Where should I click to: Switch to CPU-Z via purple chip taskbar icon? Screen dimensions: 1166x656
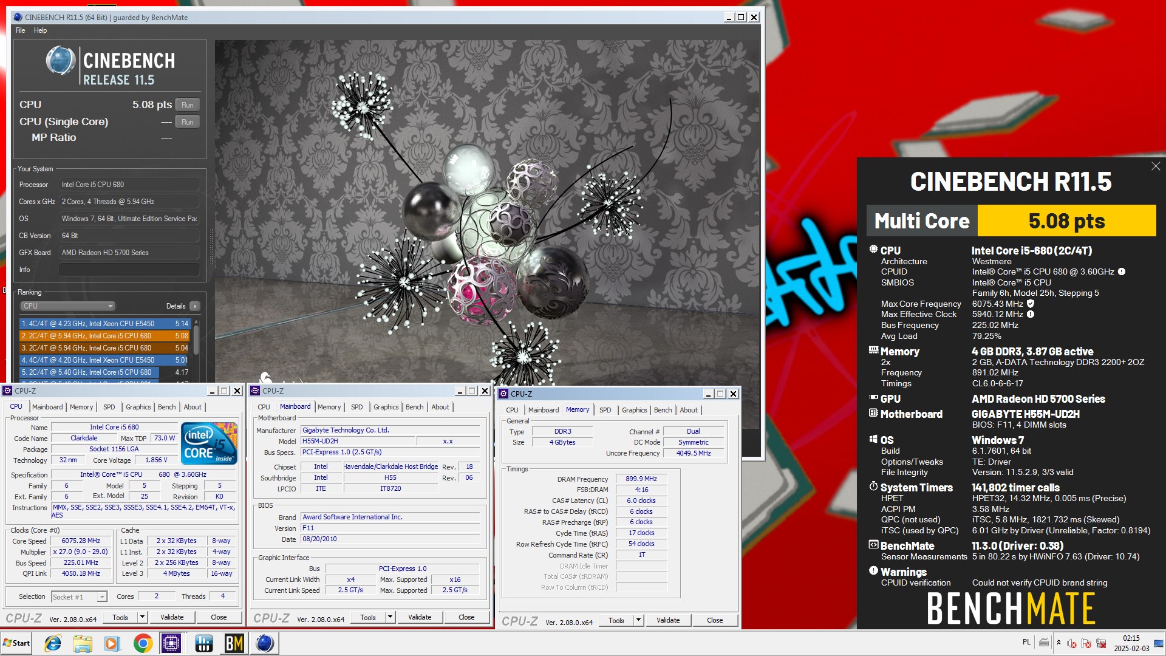click(x=172, y=643)
